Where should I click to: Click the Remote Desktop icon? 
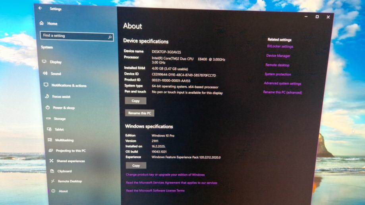(53, 181)
